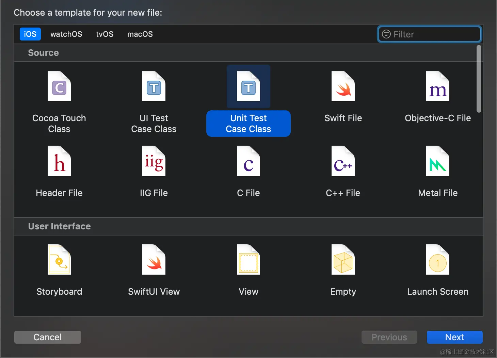Click the Launch Screen label

pyautogui.click(x=438, y=292)
